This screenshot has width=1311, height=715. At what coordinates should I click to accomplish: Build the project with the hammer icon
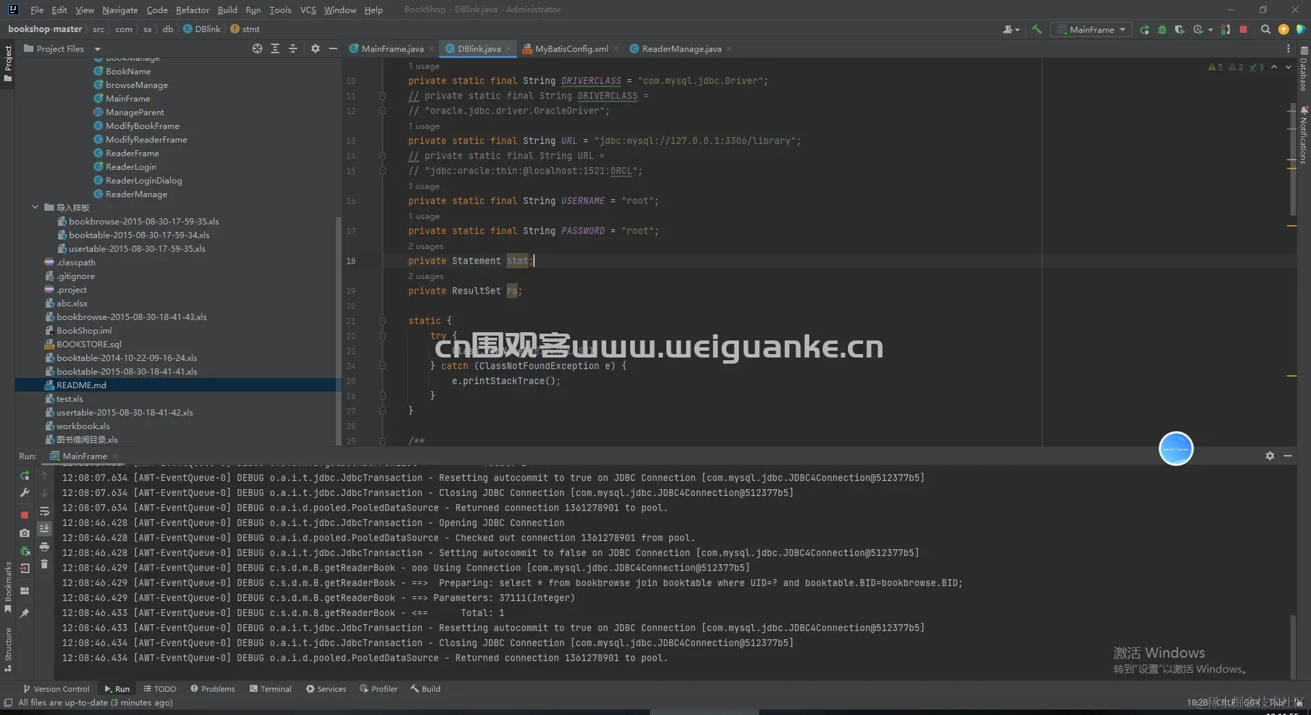pos(1037,29)
